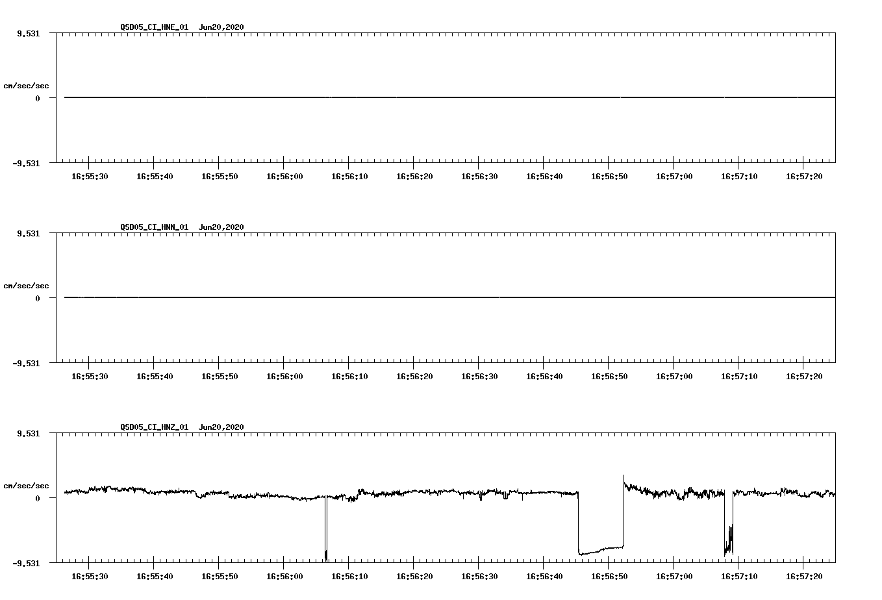This screenshot has width=882, height=600.
Task: Click the -9.531 value on HNE plot
Action: click(x=26, y=163)
